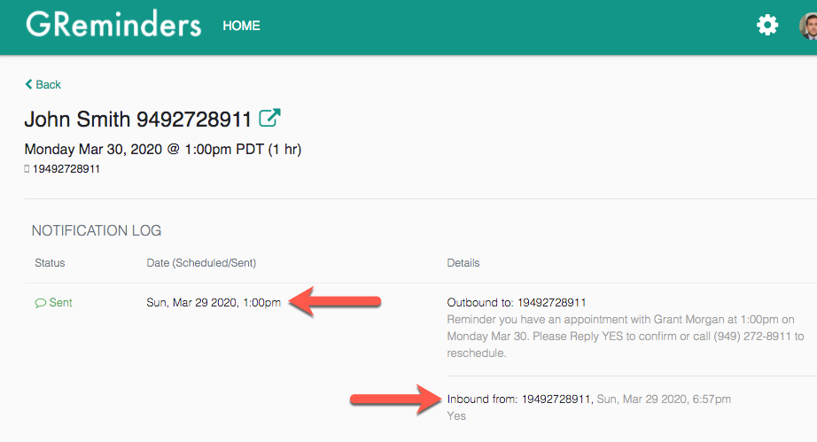Click the Details column header
Viewport: 817px width, 442px height.
click(x=463, y=263)
